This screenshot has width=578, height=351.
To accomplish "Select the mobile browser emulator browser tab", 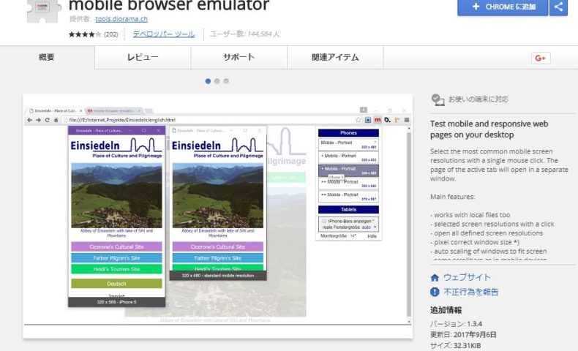I will click(x=113, y=110).
